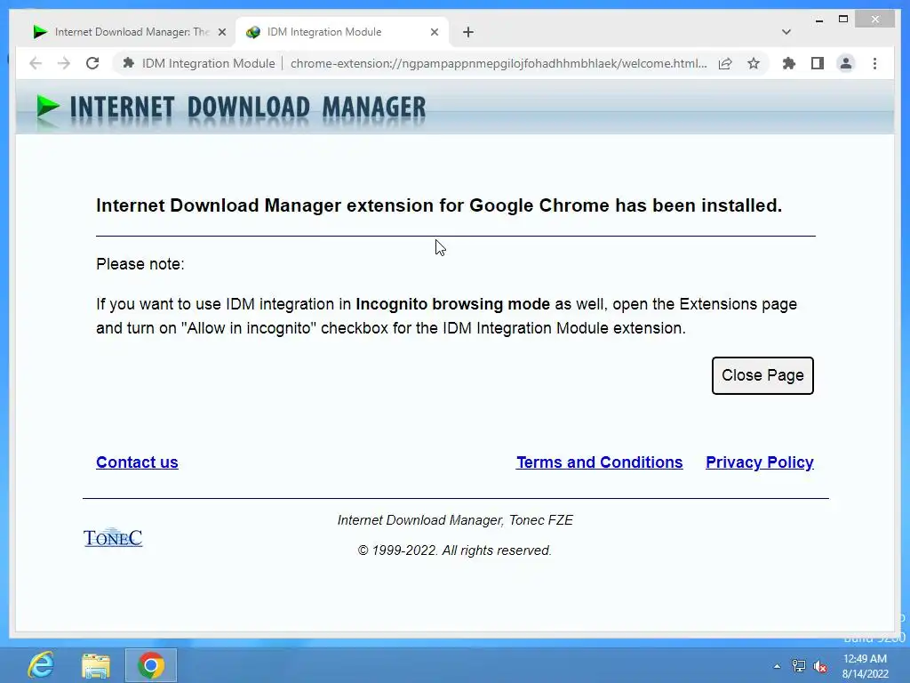Click the installed confirmation heading text
Image resolution: width=910 pixels, height=683 pixels.
click(439, 205)
